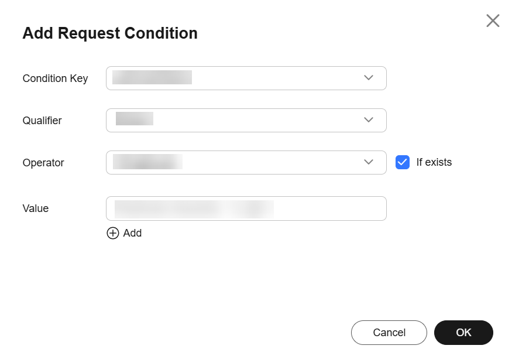Uncheck the If exists checkbox
Viewport: 512px width, 359px height.
click(x=403, y=162)
